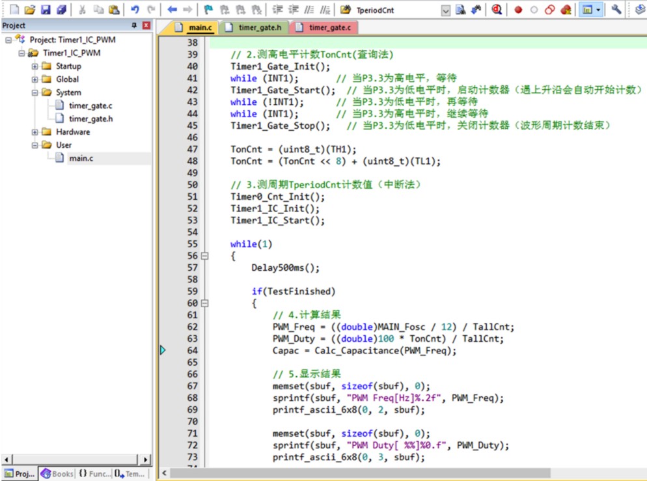This screenshot has height=481, width=647.
Task: Go to the previous bookmark
Action: (225, 10)
